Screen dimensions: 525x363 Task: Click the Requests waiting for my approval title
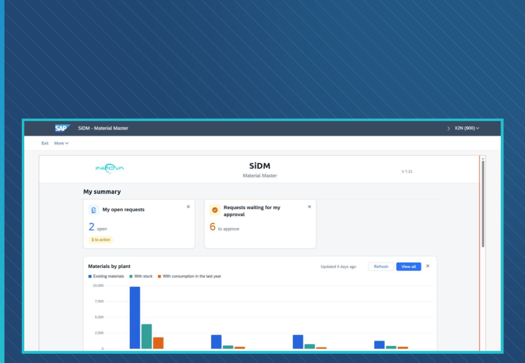point(252,211)
